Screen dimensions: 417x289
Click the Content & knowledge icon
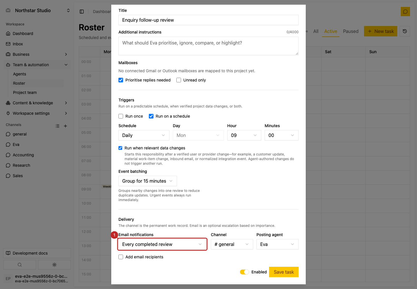[x=8, y=103]
